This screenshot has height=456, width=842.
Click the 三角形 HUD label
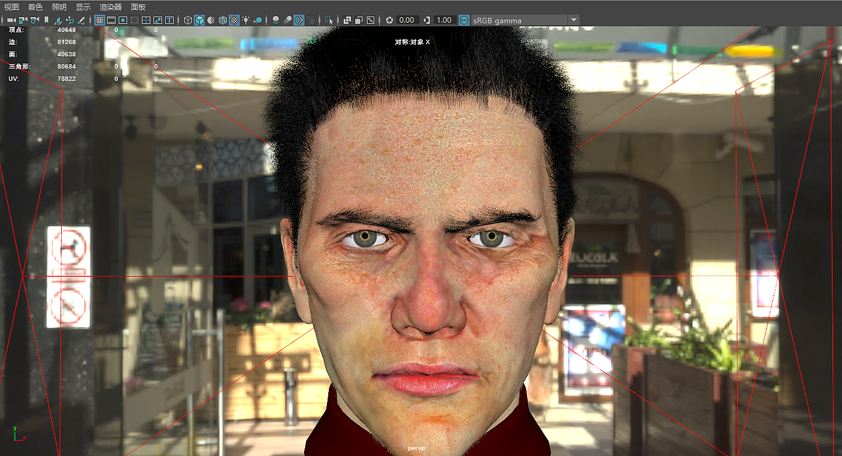coord(19,66)
